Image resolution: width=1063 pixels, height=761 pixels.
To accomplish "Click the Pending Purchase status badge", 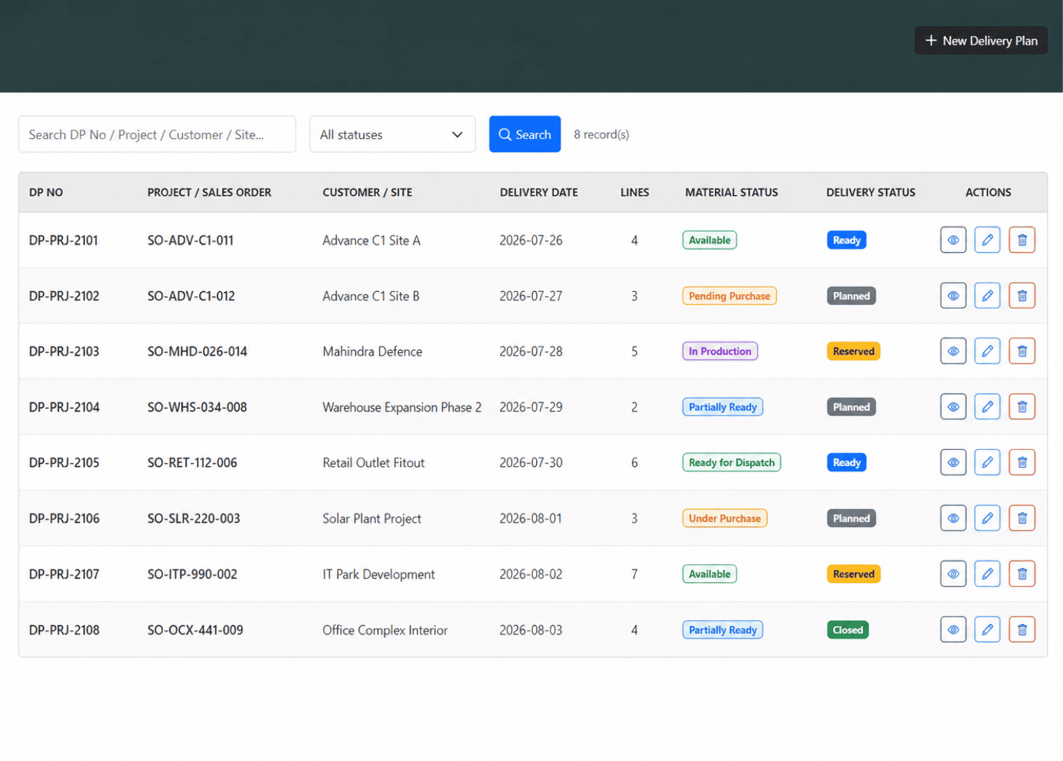I will point(729,296).
